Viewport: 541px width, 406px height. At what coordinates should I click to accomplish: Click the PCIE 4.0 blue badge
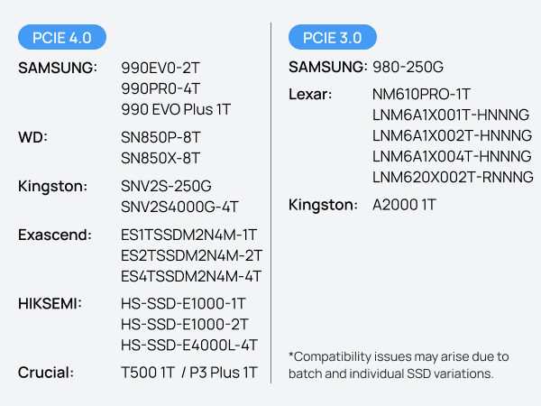click(62, 37)
